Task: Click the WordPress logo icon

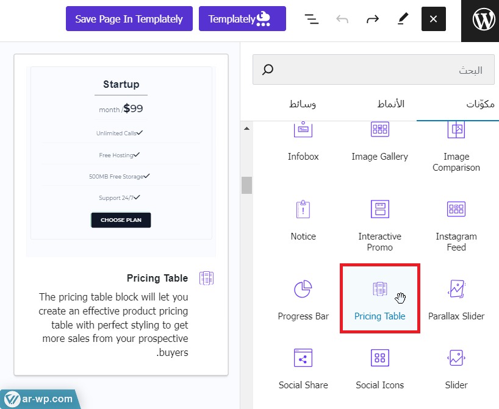Action: click(x=484, y=20)
